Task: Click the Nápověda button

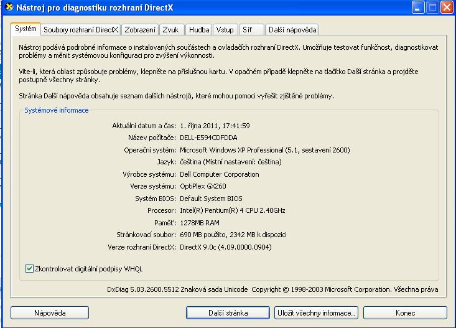Action: (x=50, y=313)
